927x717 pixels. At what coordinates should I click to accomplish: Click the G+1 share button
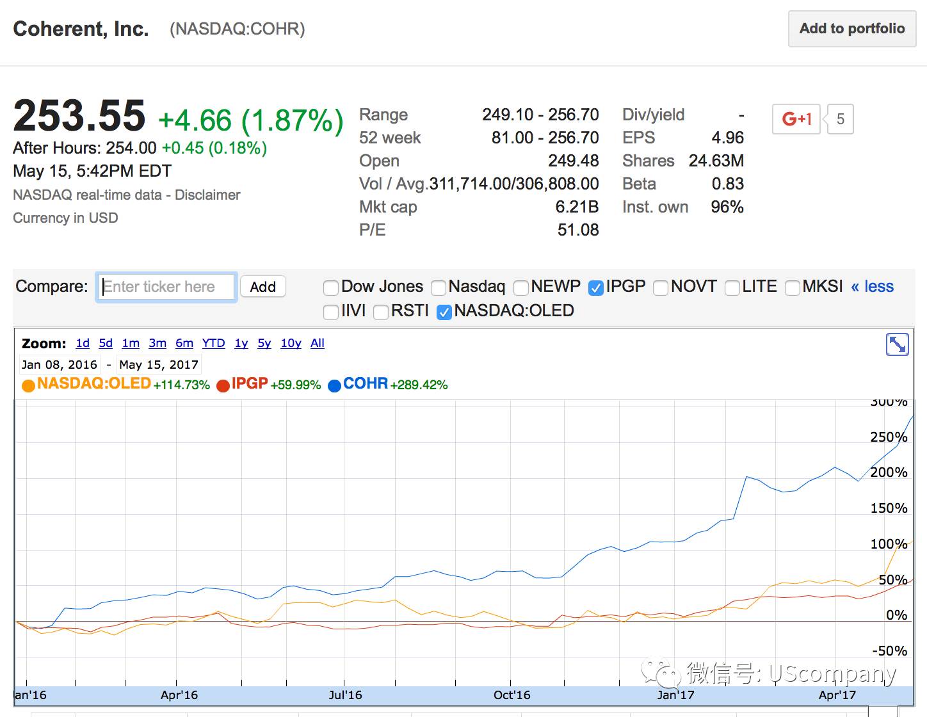[x=796, y=118]
